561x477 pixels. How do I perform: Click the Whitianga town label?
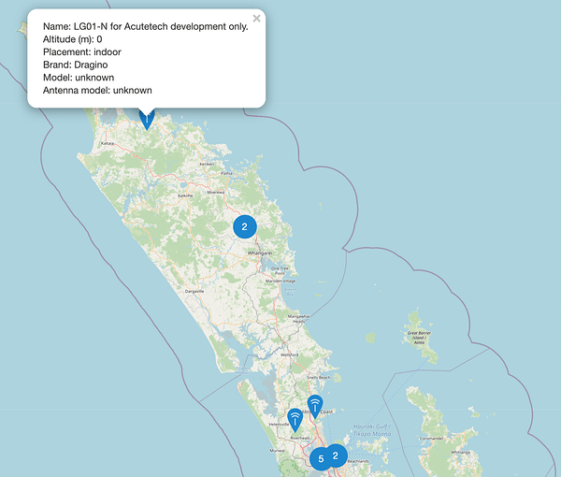[460, 453]
